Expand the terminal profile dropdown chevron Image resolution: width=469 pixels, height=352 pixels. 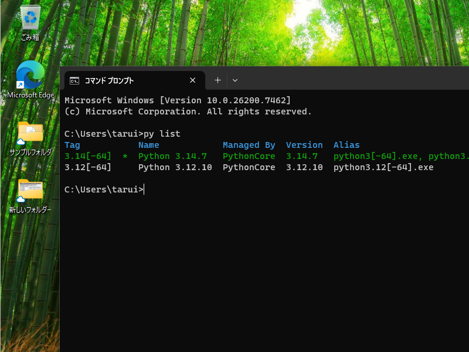coord(235,80)
